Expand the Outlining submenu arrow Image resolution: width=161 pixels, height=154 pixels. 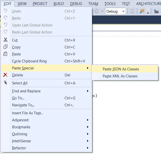pos(88,134)
